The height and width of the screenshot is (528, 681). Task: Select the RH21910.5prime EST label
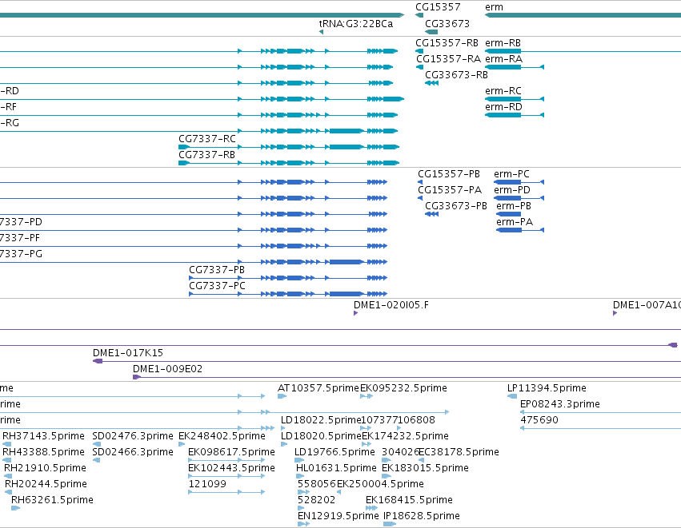pos(45,468)
